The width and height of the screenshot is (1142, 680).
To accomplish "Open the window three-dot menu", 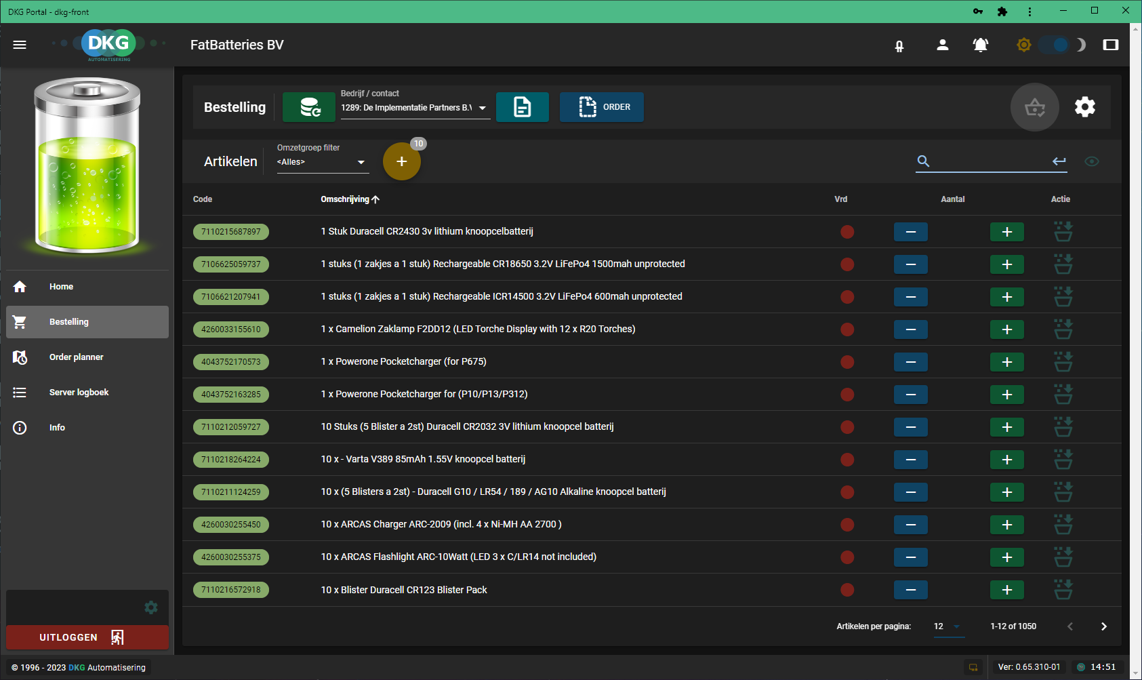I will [1029, 12].
